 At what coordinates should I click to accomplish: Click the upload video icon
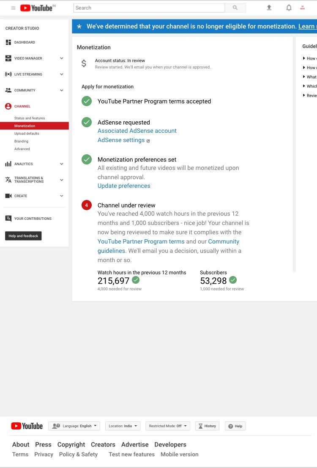point(269,8)
